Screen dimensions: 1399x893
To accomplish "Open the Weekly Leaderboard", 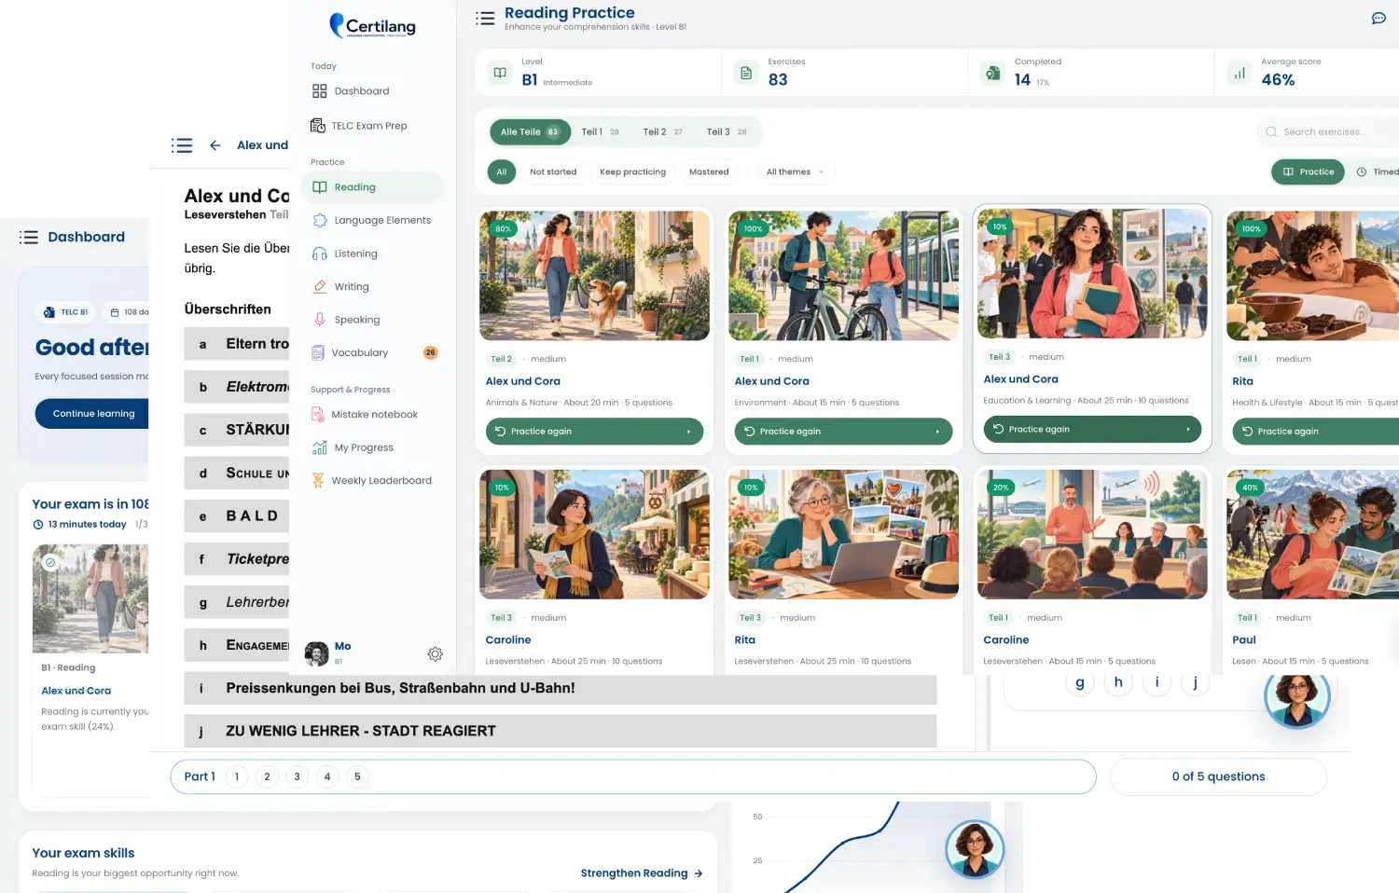I will [x=373, y=481].
